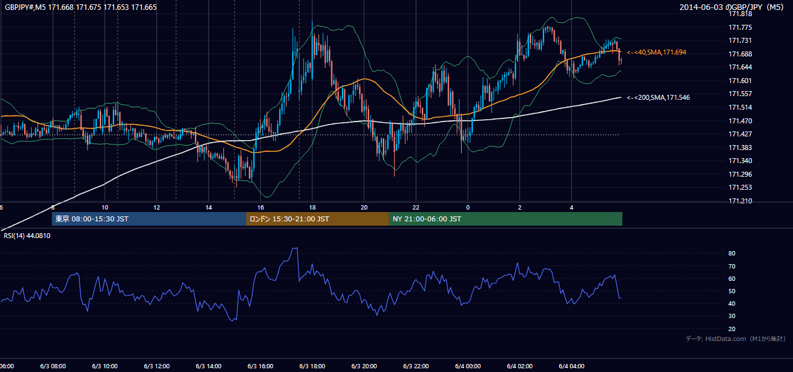Click price axis value 171.296
793x372 pixels.
[x=740, y=174]
